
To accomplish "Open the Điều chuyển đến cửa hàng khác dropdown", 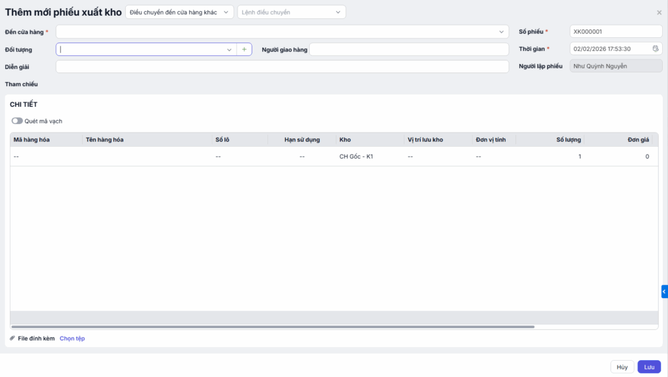I will [179, 12].
